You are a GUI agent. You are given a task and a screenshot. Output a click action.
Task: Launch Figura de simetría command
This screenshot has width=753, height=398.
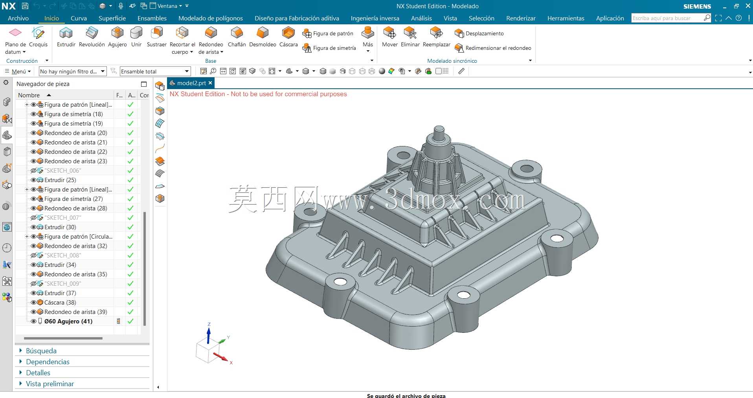click(x=329, y=48)
